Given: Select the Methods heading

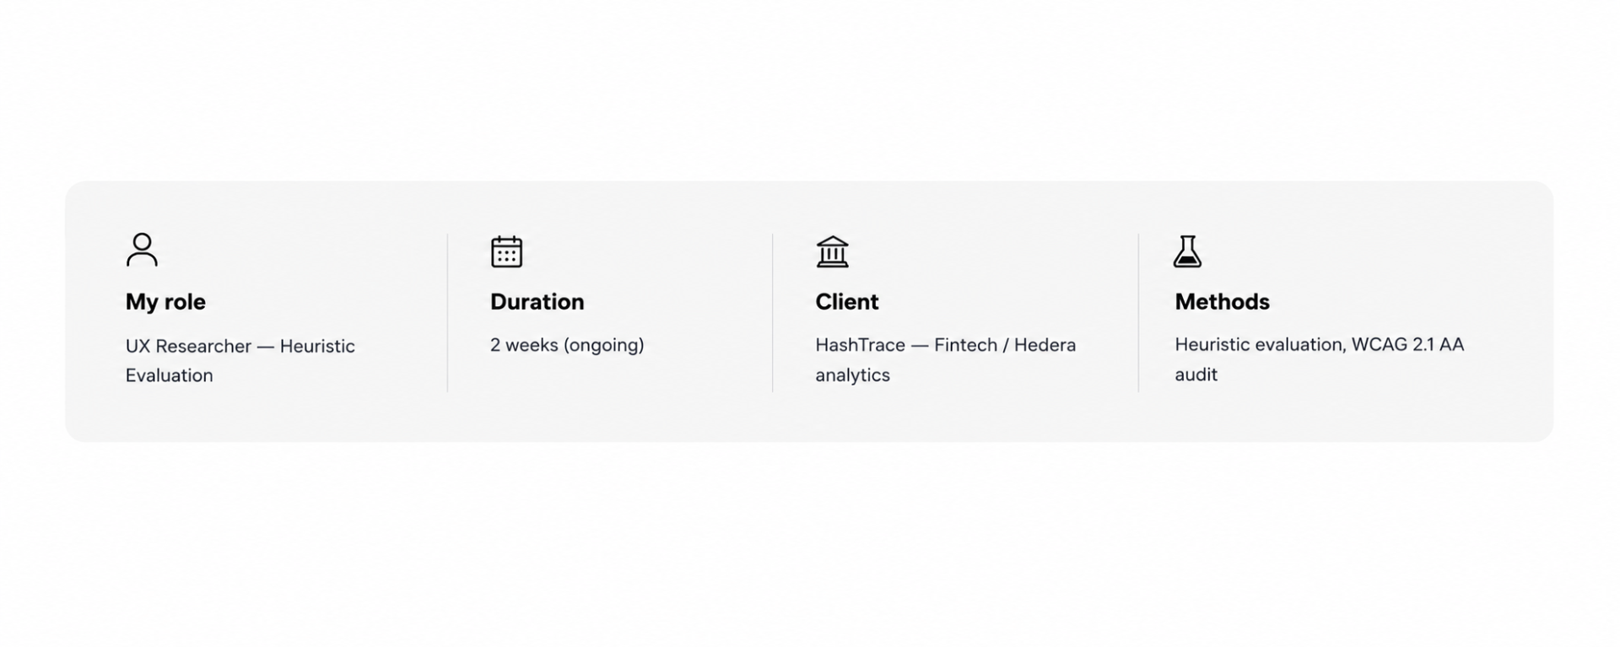Looking at the screenshot, I should 1222,302.
